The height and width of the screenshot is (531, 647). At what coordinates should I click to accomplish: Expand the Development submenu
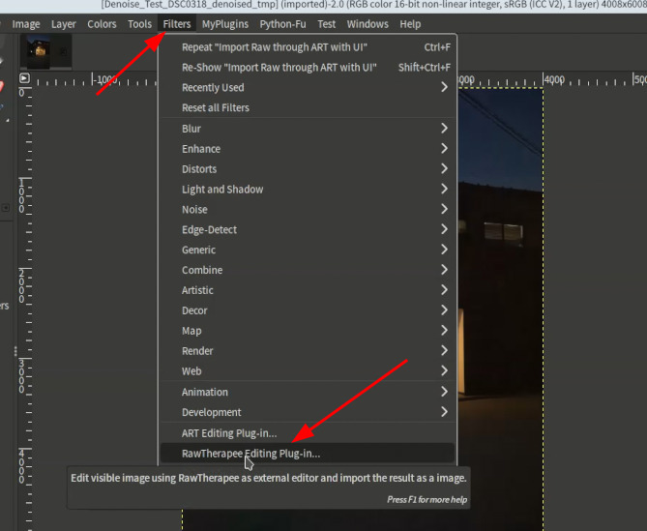point(308,412)
